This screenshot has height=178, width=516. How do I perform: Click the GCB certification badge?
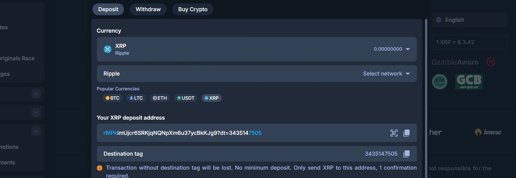[x=469, y=82]
